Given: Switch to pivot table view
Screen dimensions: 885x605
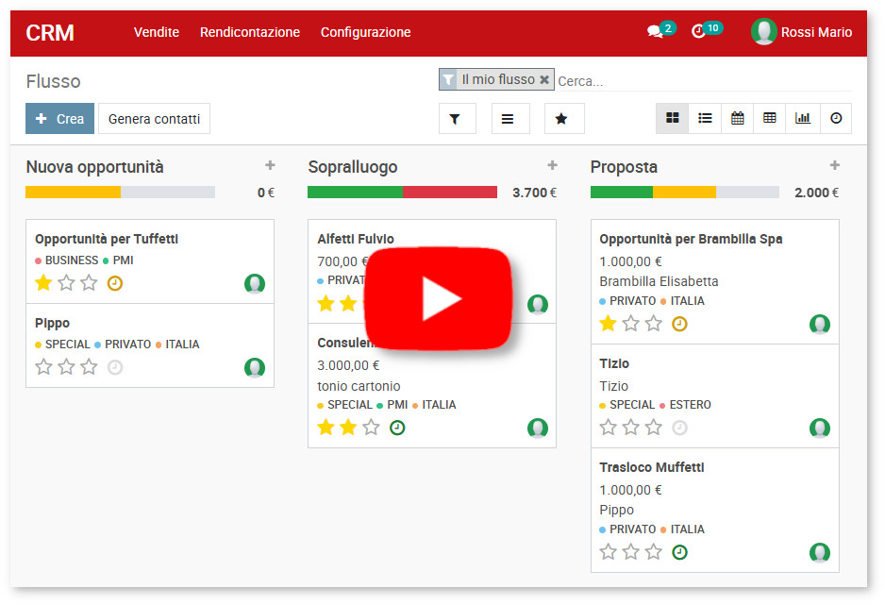Looking at the screenshot, I should 770,118.
